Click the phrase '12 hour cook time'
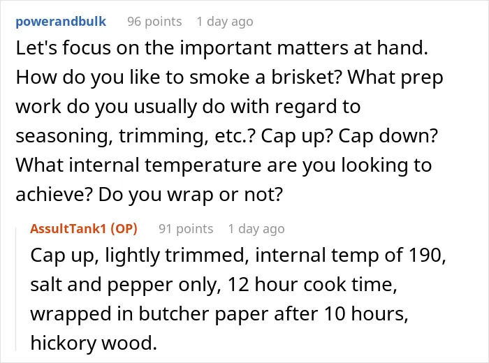Image resolution: width=489 pixels, height=363 pixels. coord(310,285)
